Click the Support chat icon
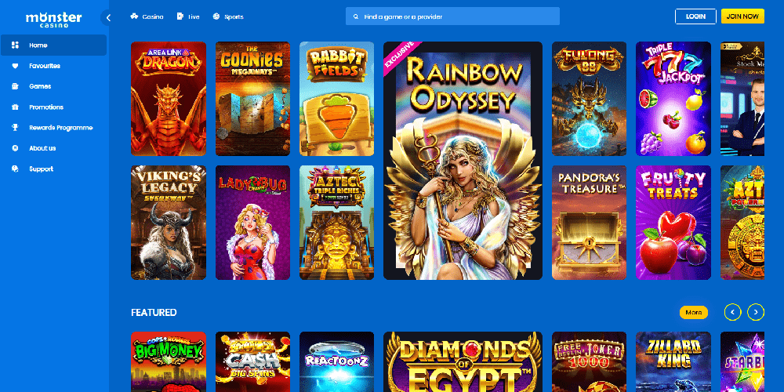Viewport: 784px width, 392px height. [15, 169]
